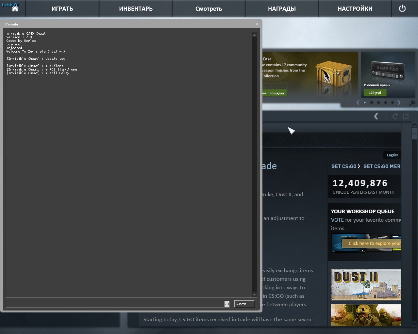Click the key icon beside store carousel
418x334 pixels.
point(412,103)
